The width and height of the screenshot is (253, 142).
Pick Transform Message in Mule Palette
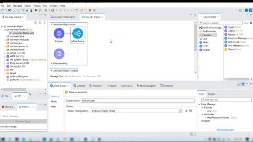pyautogui.click(x=238, y=38)
